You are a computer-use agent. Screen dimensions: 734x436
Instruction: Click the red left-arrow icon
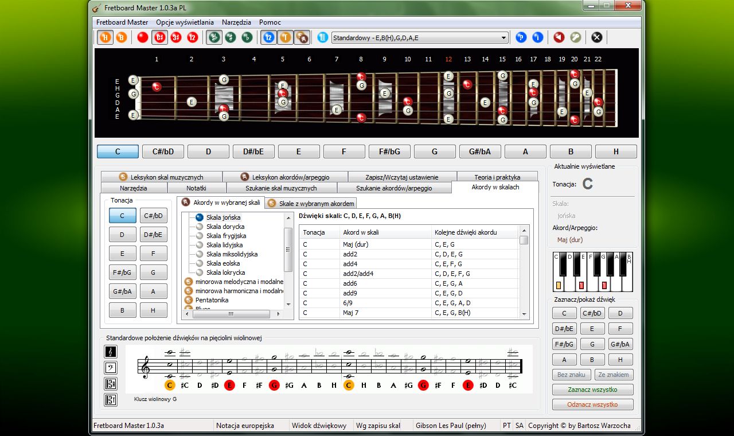point(559,37)
